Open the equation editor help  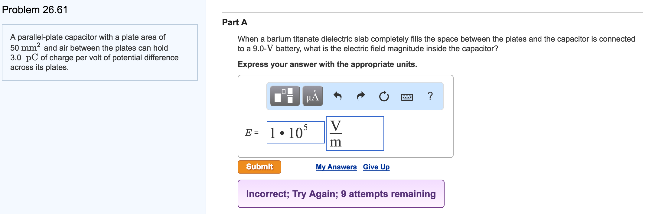430,96
